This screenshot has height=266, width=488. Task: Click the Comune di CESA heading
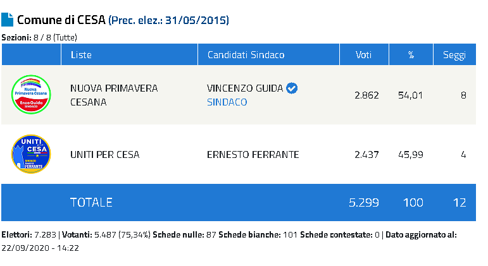click(61, 20)
